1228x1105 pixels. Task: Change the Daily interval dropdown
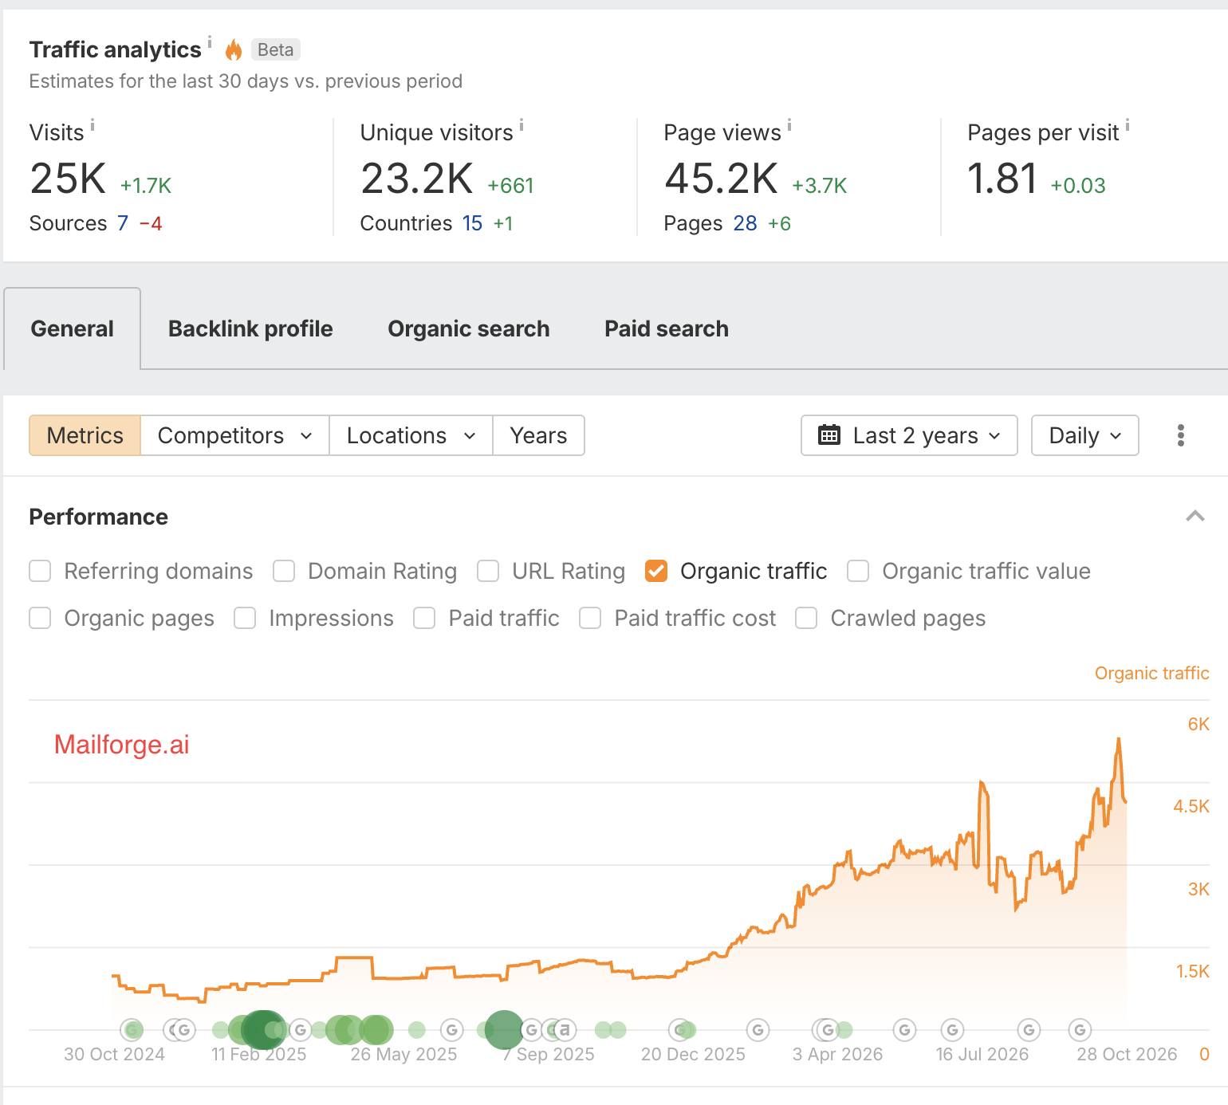[1084, 435]
